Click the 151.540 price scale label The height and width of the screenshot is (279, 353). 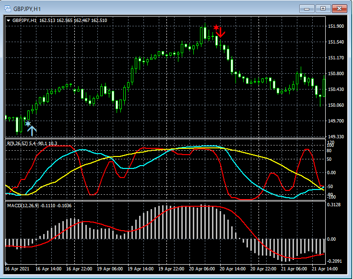click(x=336, y=42)
